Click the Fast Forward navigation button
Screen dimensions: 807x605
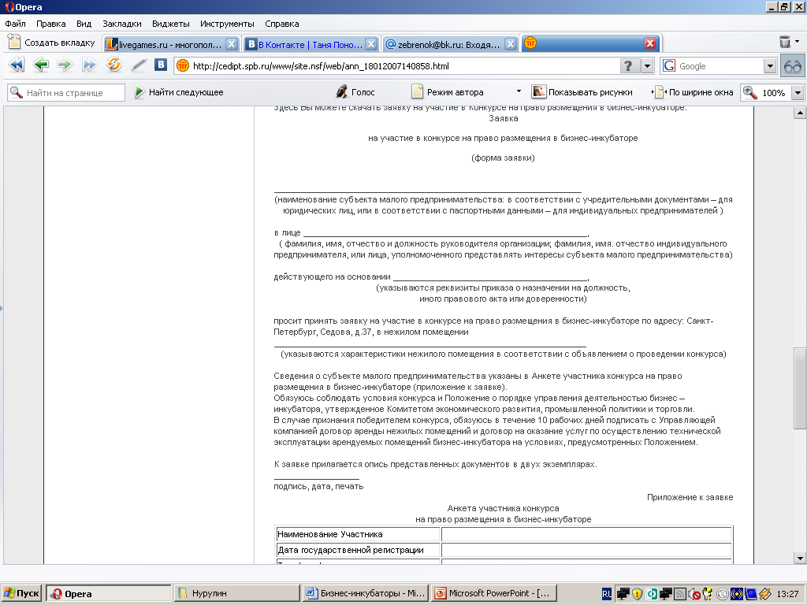(90, 65)
